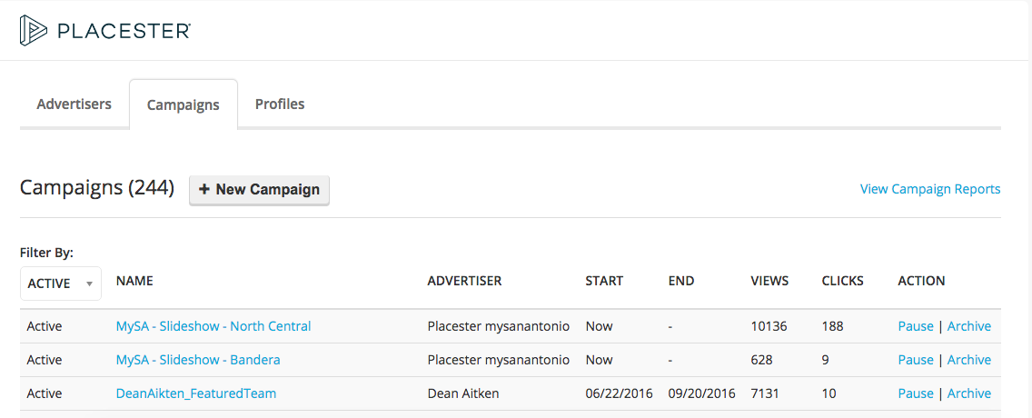Open DeanAikten_FeaturedTeam campaign
1032x418 pixels.
[x=196, y=393]
